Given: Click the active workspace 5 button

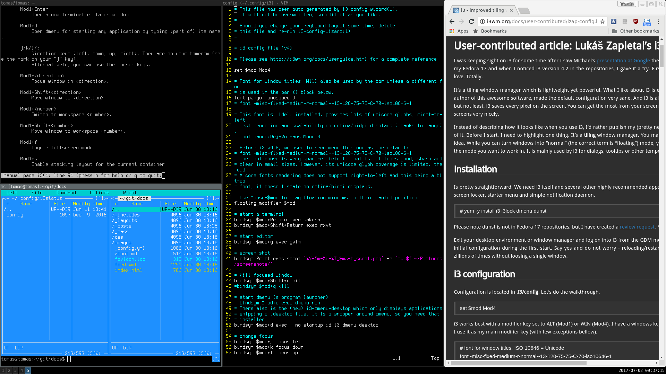Looking at the screenshot, I should [x=28, y=371].
